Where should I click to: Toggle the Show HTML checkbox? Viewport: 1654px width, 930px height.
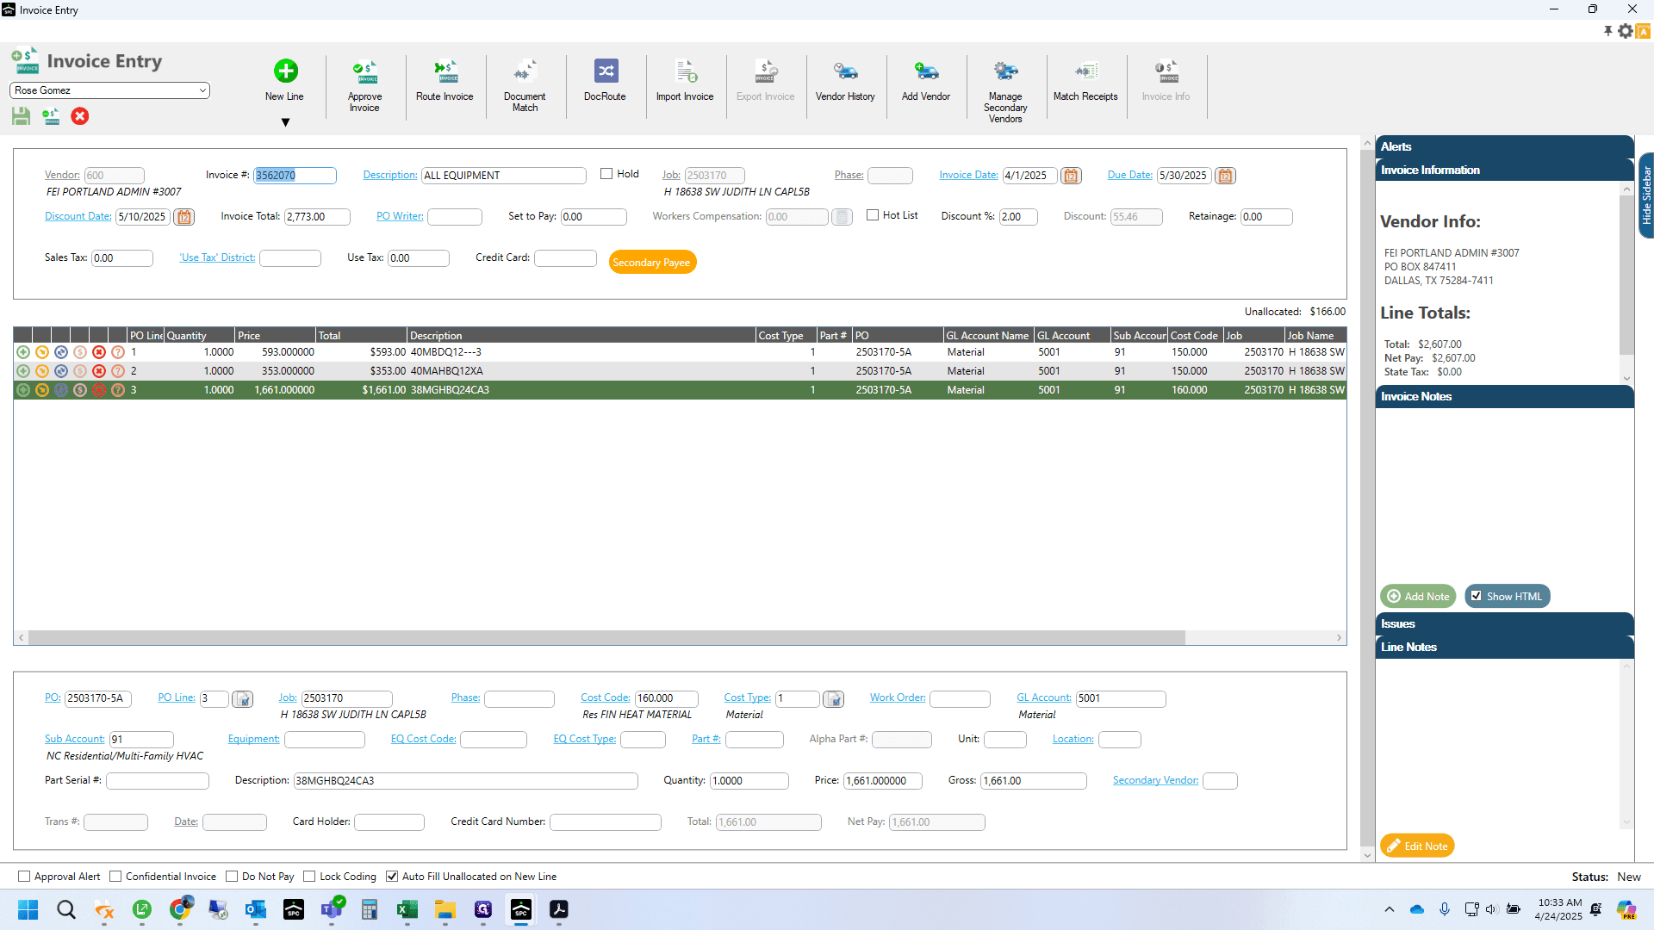[1477, 596]
